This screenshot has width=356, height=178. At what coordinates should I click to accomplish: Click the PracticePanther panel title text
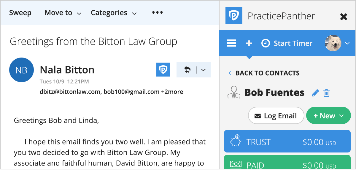pos(281,16)
